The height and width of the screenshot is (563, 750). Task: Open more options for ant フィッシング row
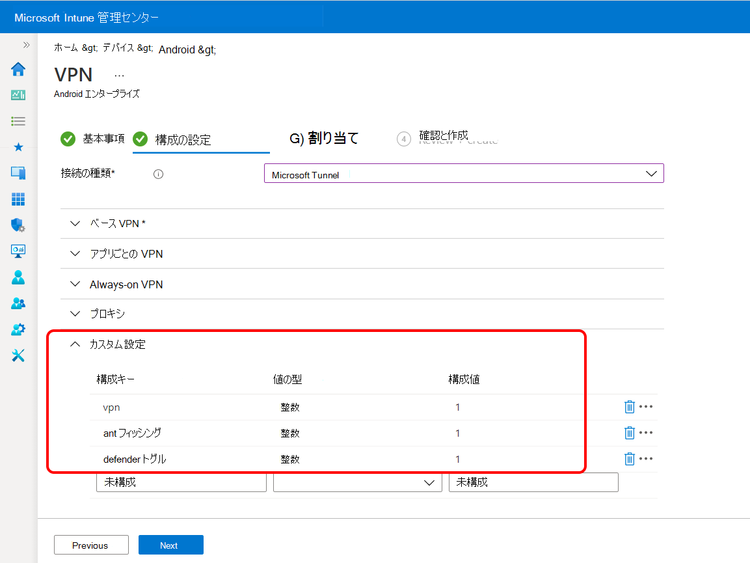coord(646,432)
